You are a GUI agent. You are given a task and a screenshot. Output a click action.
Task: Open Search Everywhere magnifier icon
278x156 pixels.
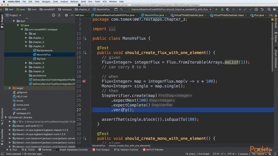point(269,10)
